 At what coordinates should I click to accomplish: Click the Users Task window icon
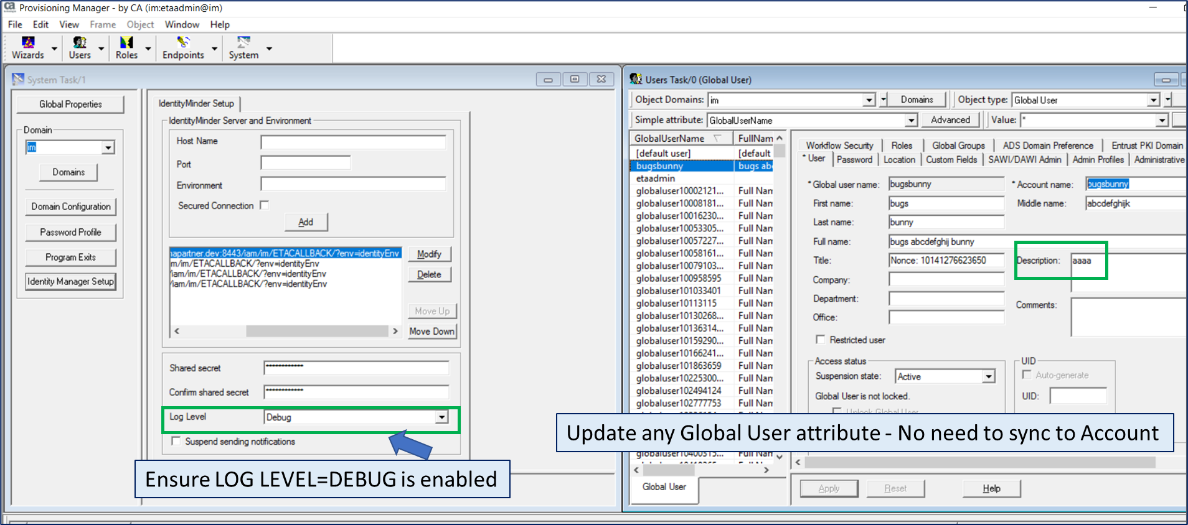coord(636,79)
